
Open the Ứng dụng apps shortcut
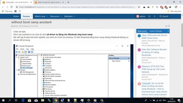tap(7, 11)
